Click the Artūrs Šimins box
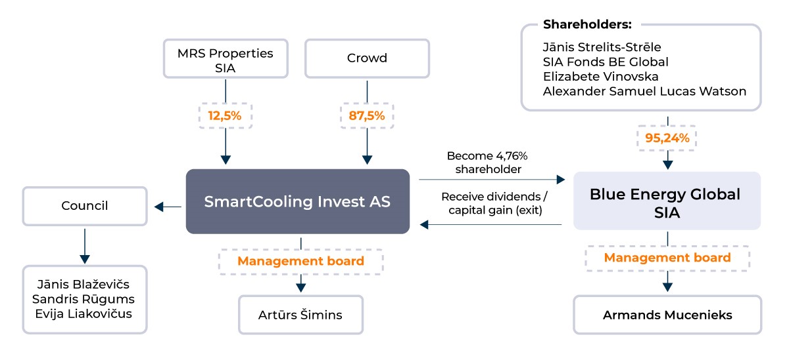789x360 pixels. pyautogui.click(x=300, y=315)
